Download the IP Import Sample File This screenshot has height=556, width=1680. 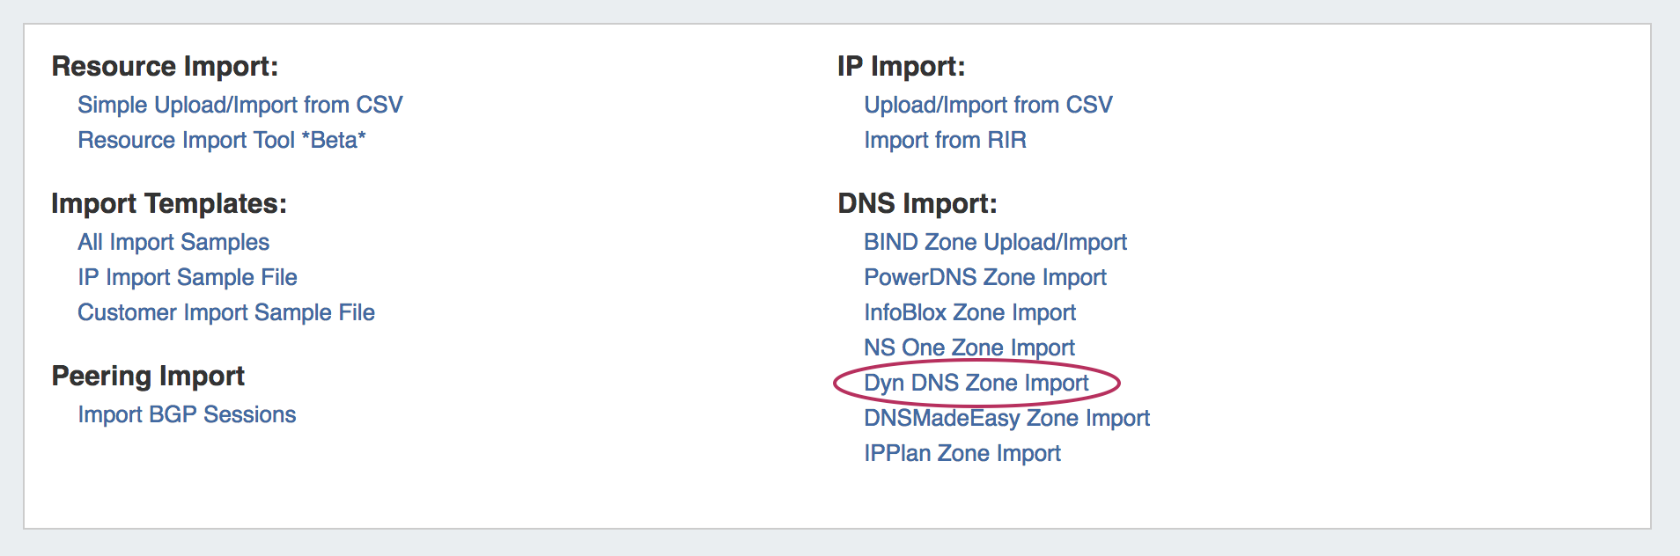coord(187,277)
